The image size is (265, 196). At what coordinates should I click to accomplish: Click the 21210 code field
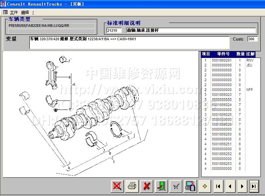114,30
